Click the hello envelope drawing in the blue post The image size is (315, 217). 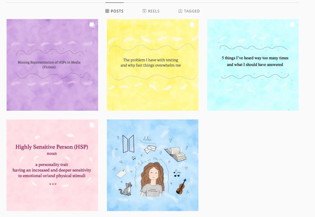(150, 149)
